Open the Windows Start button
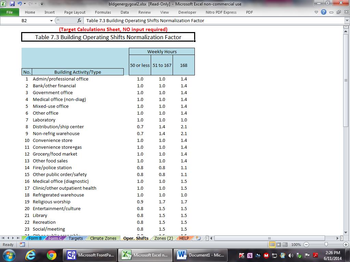The image size is (350, 262). 9,255
